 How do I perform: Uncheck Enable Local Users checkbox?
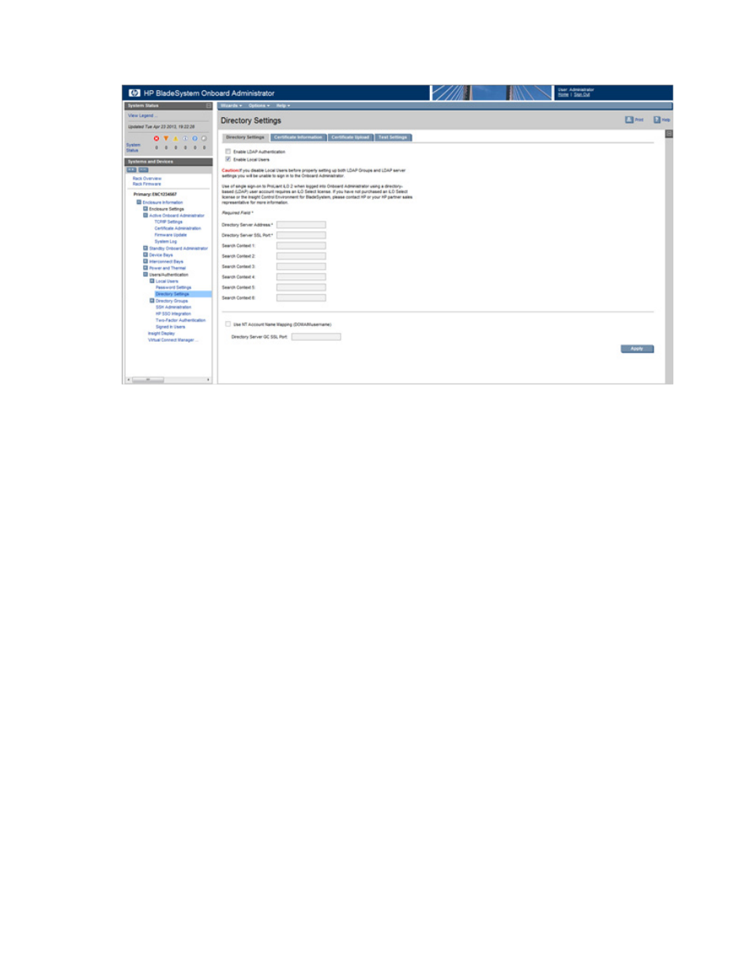click(x=228, y=159)
